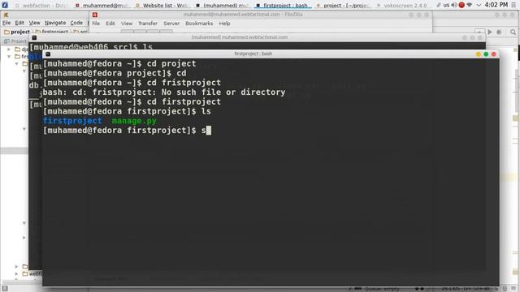Click the us keyboard layout indicator

coord(446,5)
